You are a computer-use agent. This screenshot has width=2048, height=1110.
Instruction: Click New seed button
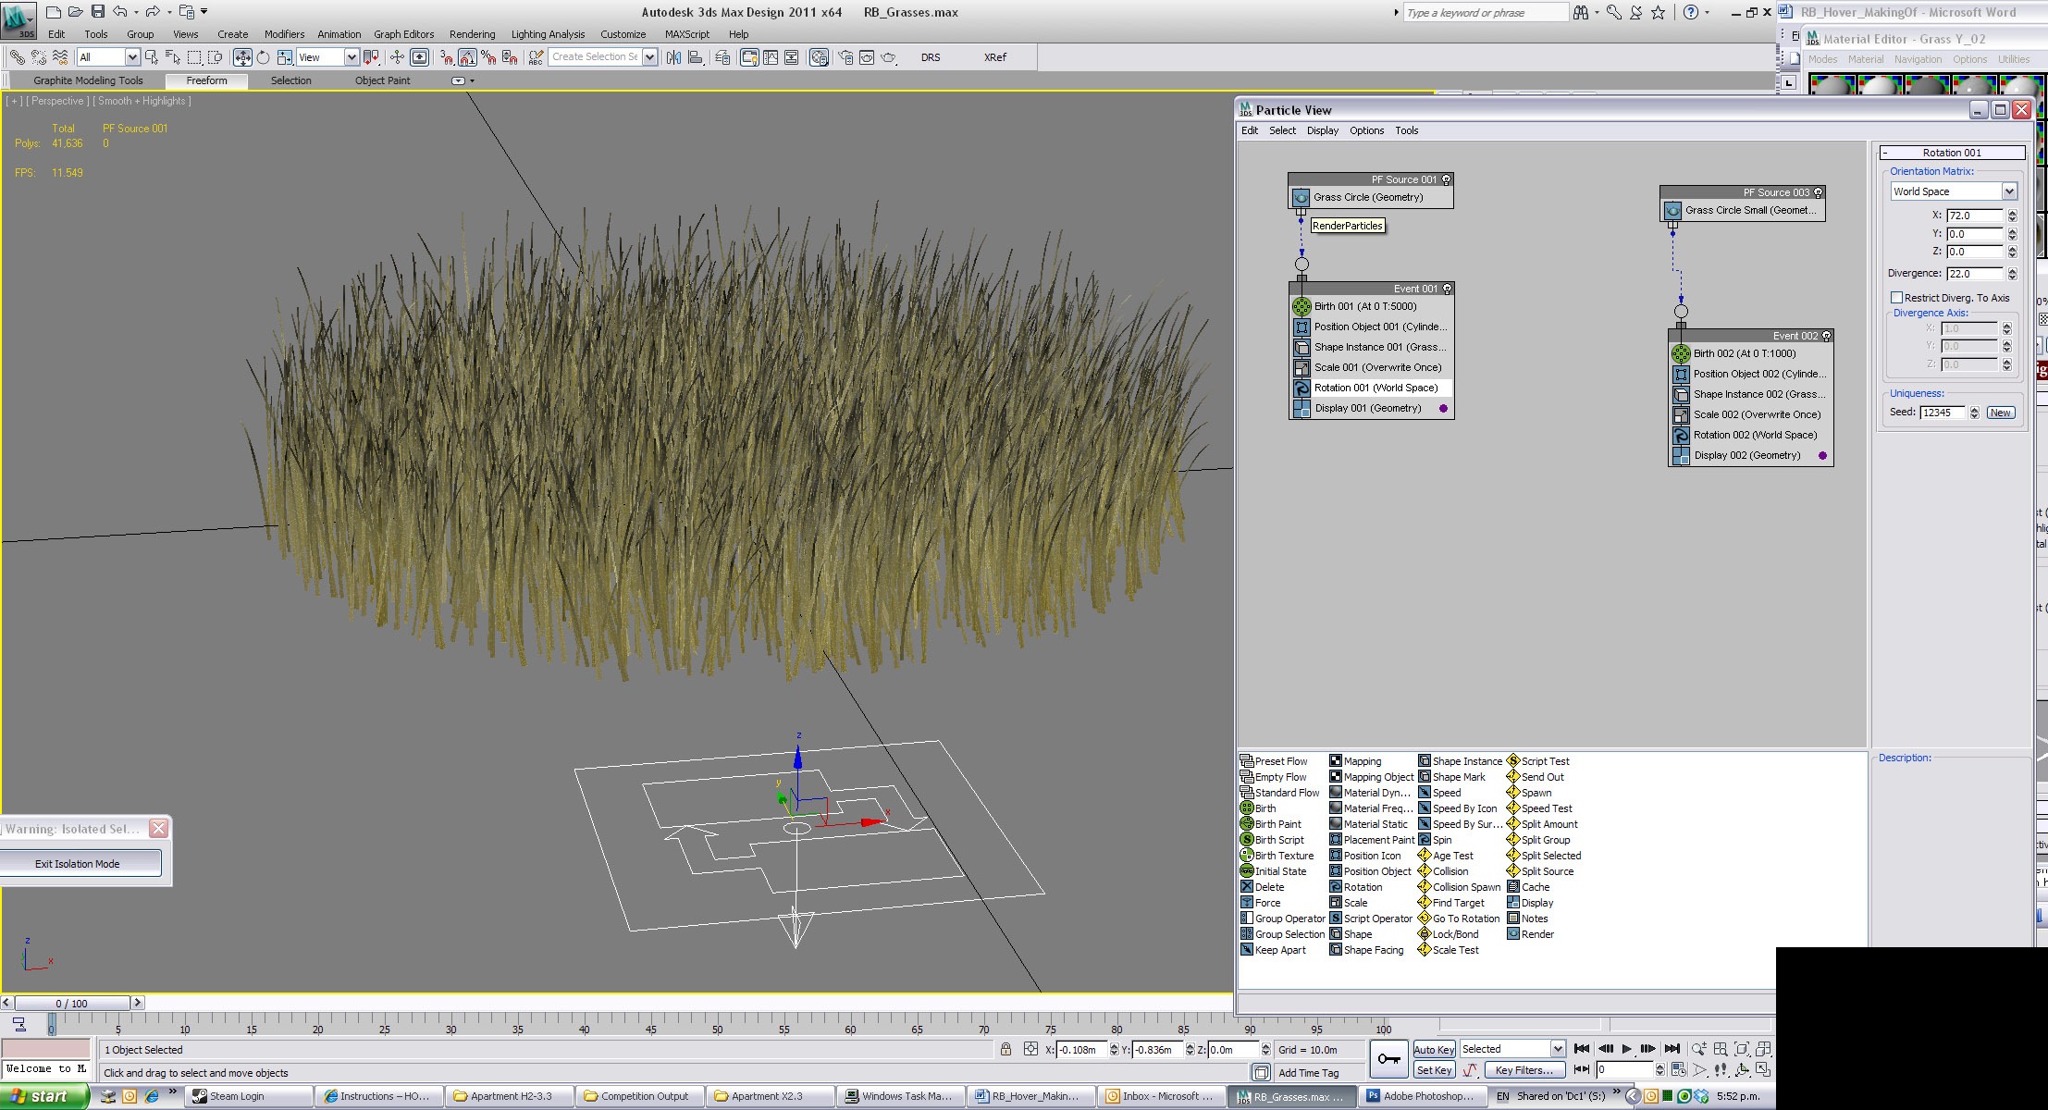point(2000,413)
